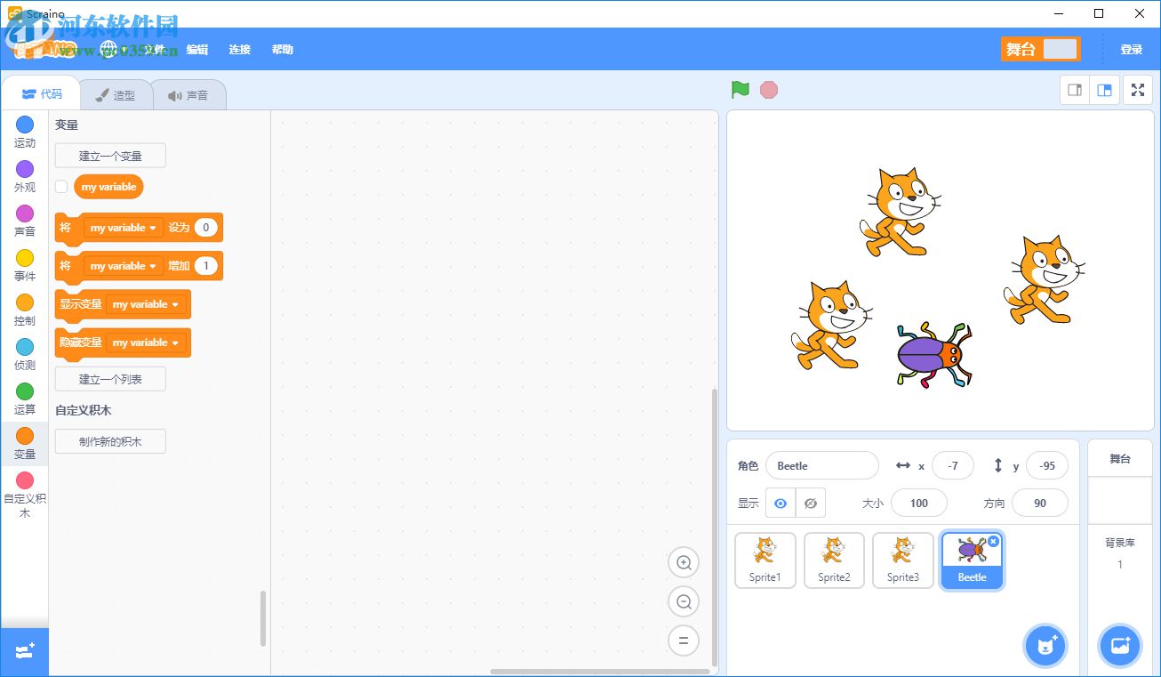Zoom out on the code workspace
Image resolution: width=1161 pixels, height=677 pixels.
684,602
